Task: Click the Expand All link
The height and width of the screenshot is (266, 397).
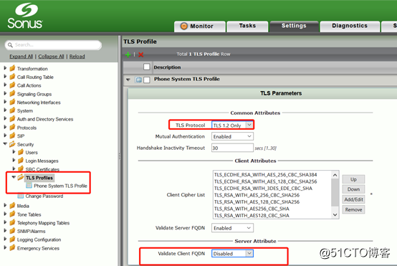Action: [x=21, y=57]
